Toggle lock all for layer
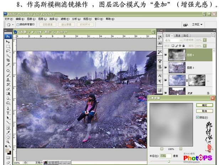219x165 pixels. tap(183, 46)
